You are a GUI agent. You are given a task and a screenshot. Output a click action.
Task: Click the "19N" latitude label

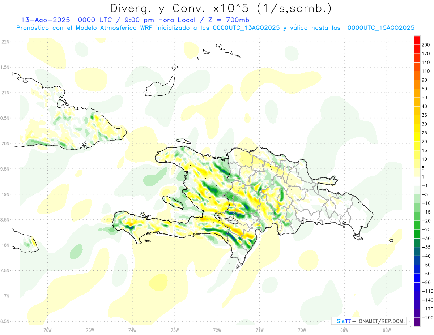[x=5, y=194]
